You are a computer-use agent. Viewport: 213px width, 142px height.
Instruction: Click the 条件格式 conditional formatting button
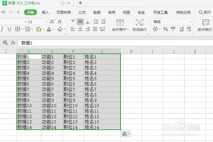coord(206,26)
